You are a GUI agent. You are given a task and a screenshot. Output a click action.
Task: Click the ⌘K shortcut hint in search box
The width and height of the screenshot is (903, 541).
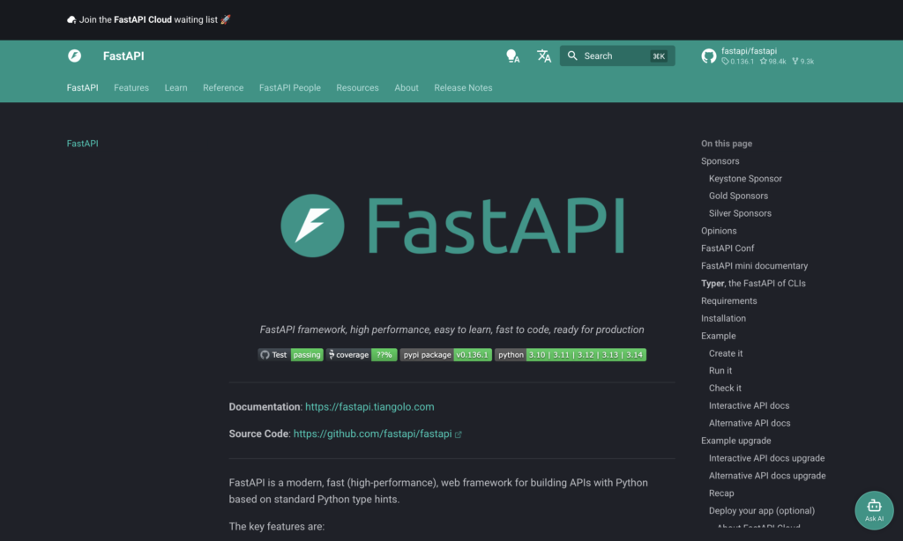pyautogui.click(x=658, y=56)
